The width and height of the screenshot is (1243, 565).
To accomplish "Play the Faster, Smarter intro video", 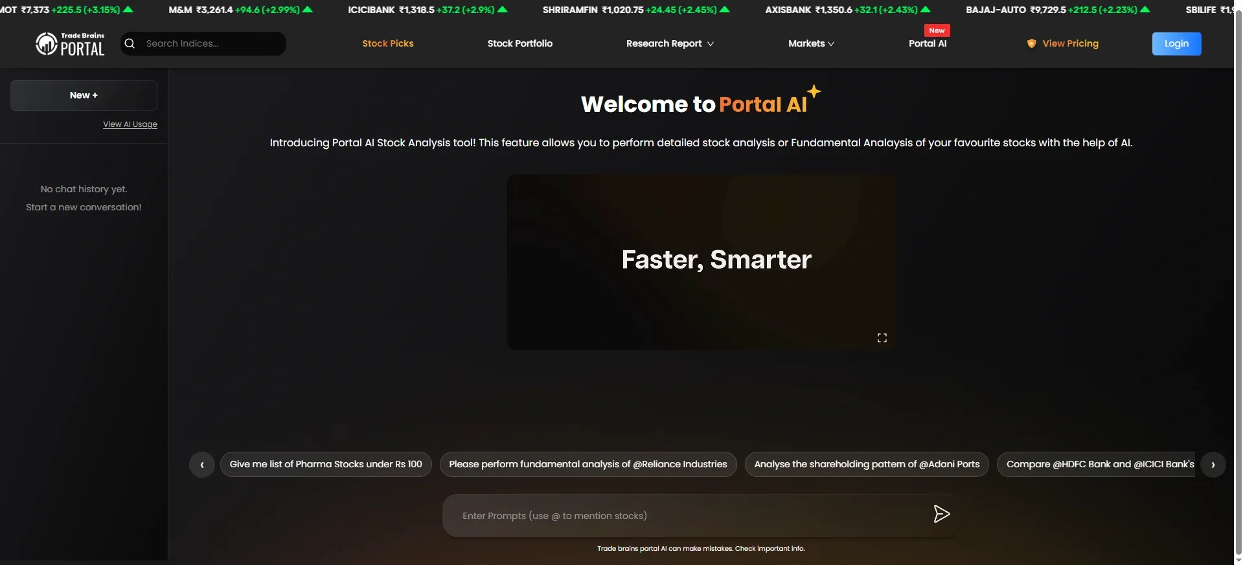I will [701, 262].
